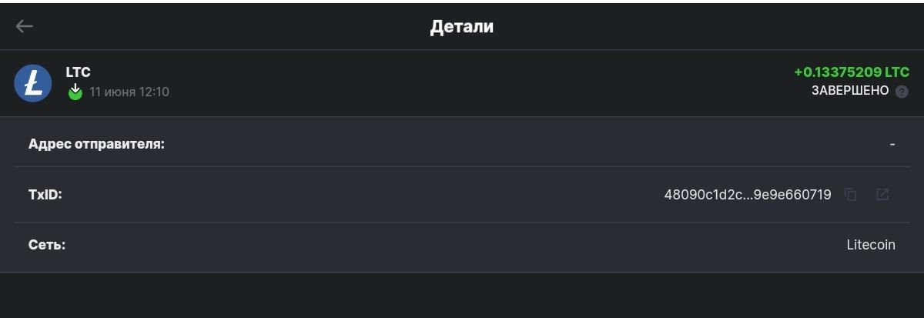This screenshot has height=318, width=924.
Task: Click the Сеть row label
Action: tap(47, 245)
